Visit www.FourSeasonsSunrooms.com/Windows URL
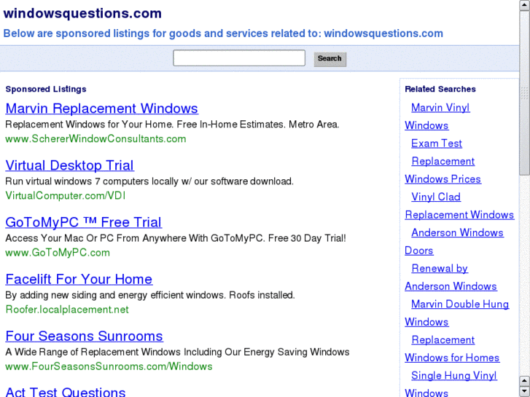This screenshot has width=530, height=397. (109, 366)
